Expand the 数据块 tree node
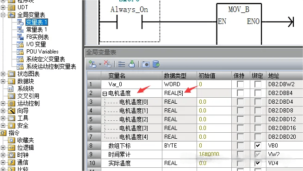Viewport: 303px width, 171px height. coord(3,81)
